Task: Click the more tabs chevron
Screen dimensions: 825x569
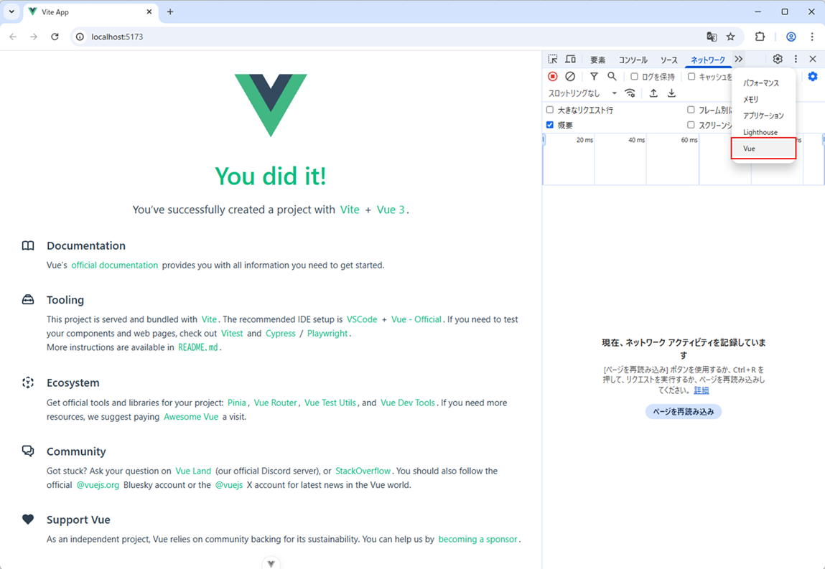Action: coord(739,59)
